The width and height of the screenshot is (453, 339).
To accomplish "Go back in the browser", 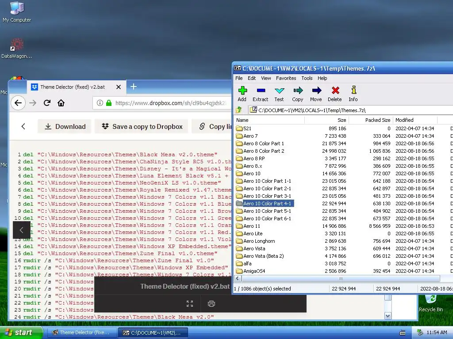I will point(18,103).
